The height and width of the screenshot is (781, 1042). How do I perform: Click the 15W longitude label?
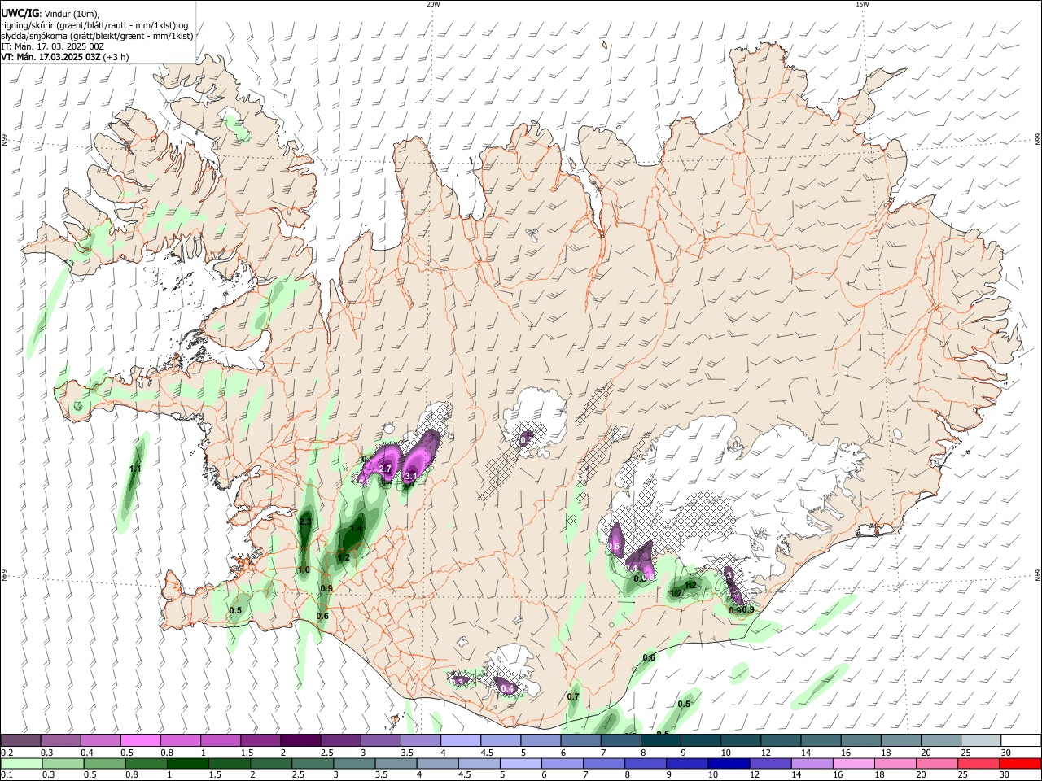coord(862,4)
